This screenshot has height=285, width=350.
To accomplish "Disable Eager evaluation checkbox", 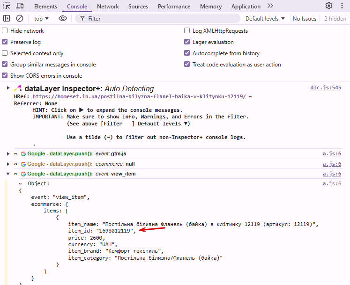I will coord(187,42).
